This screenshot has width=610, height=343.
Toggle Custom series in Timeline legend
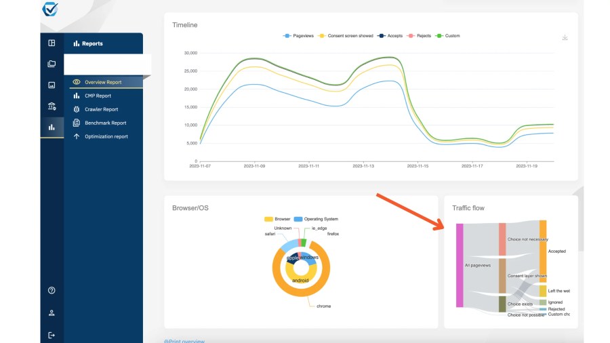point(448,36)
